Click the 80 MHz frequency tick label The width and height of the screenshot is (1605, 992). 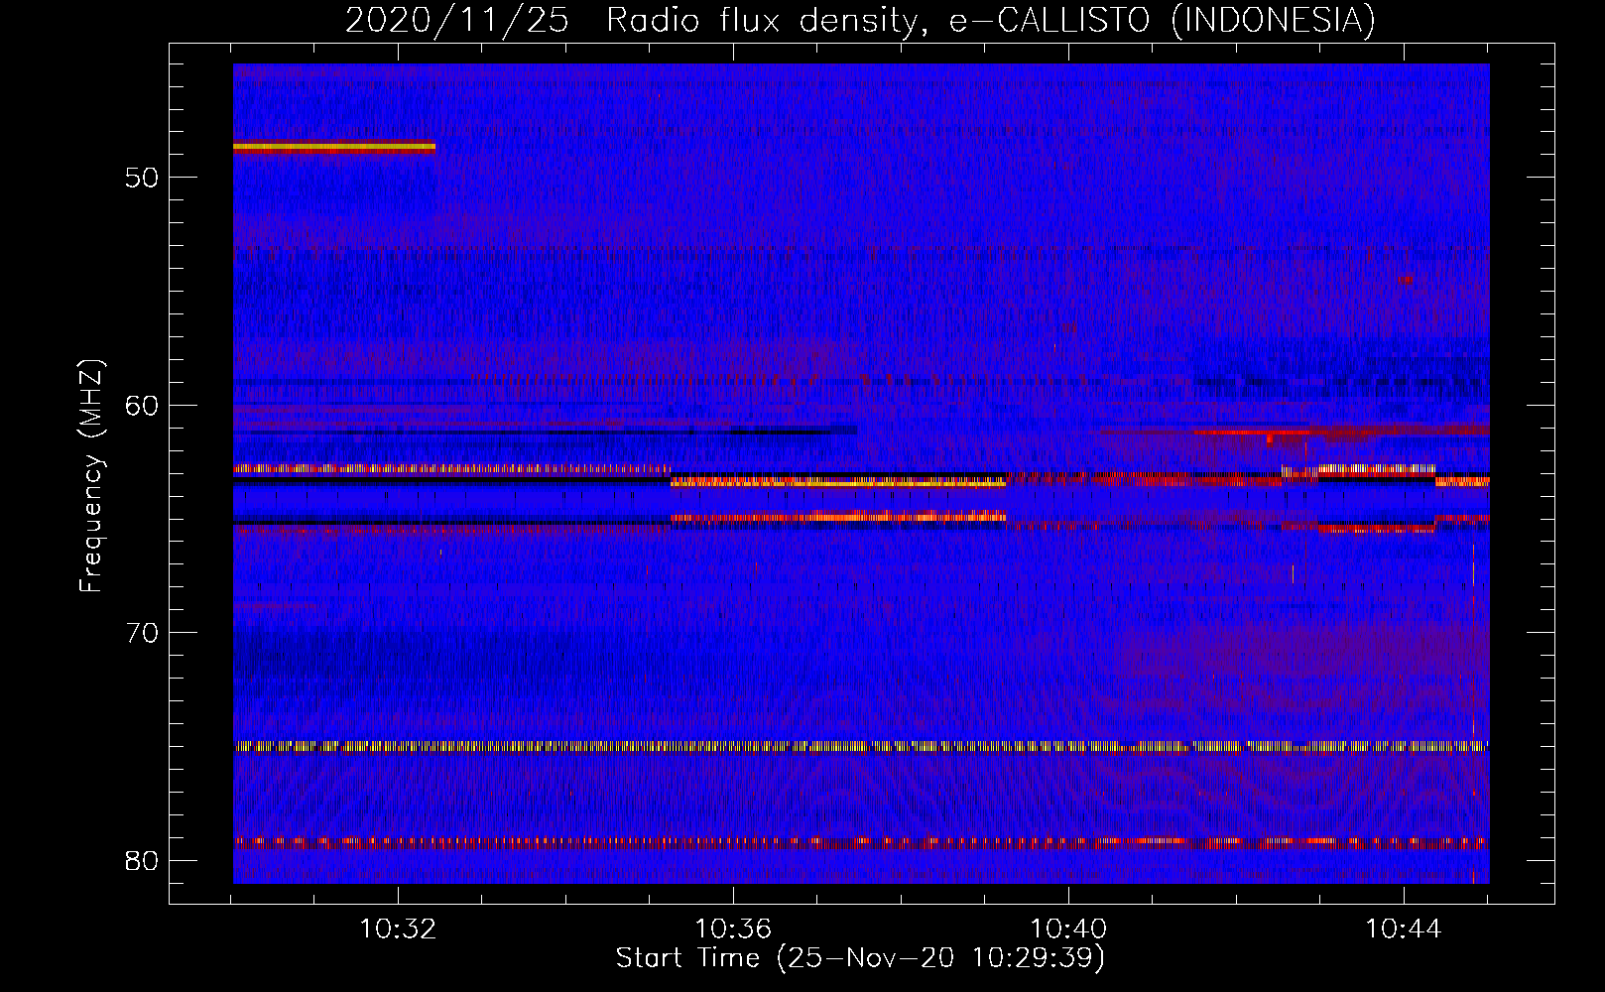[142, 860]
